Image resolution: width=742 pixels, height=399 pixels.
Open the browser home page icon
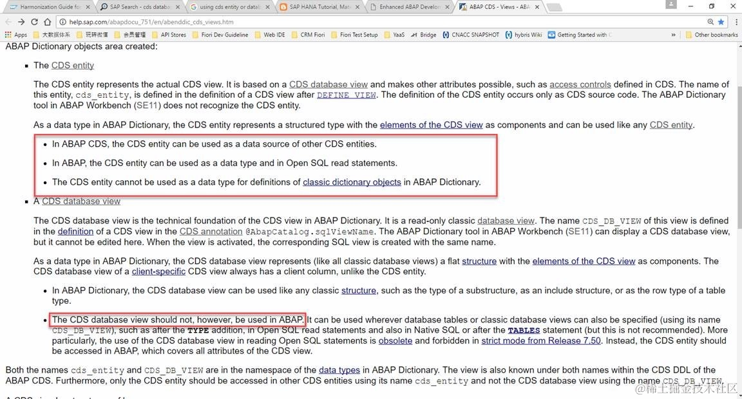point(47,22)
